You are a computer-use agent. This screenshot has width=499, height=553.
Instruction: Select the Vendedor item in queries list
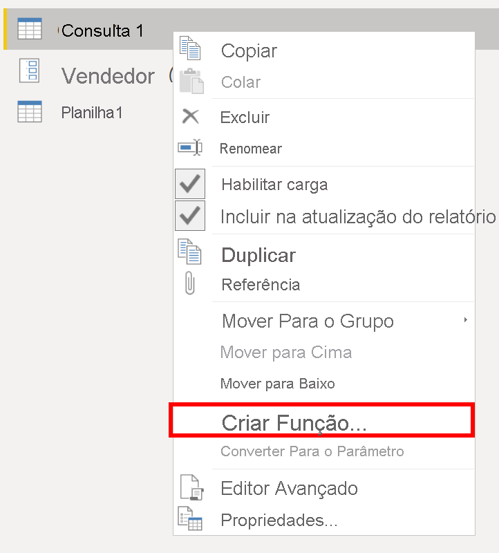point(108,75)
